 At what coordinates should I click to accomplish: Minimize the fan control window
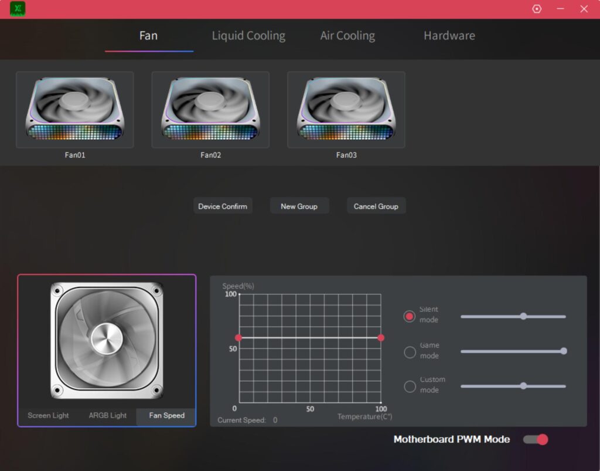tap(560, 9)
